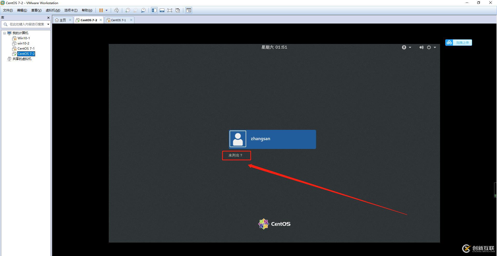Image resolution: width=497 pixels, height=256 pixels.
Task: Click the VMware title bar app icon
Action: (x=3, y=3)
